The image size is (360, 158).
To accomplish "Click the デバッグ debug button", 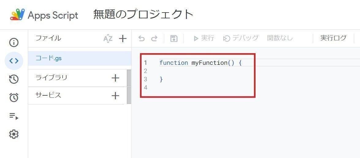I will 241,38.
